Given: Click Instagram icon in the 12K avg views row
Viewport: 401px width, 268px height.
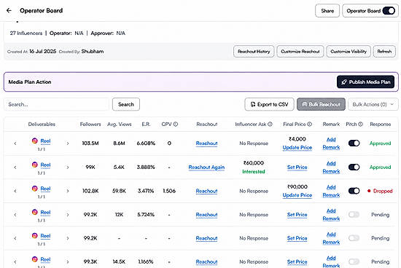Looking at the screenshot, I should (35, 212).
